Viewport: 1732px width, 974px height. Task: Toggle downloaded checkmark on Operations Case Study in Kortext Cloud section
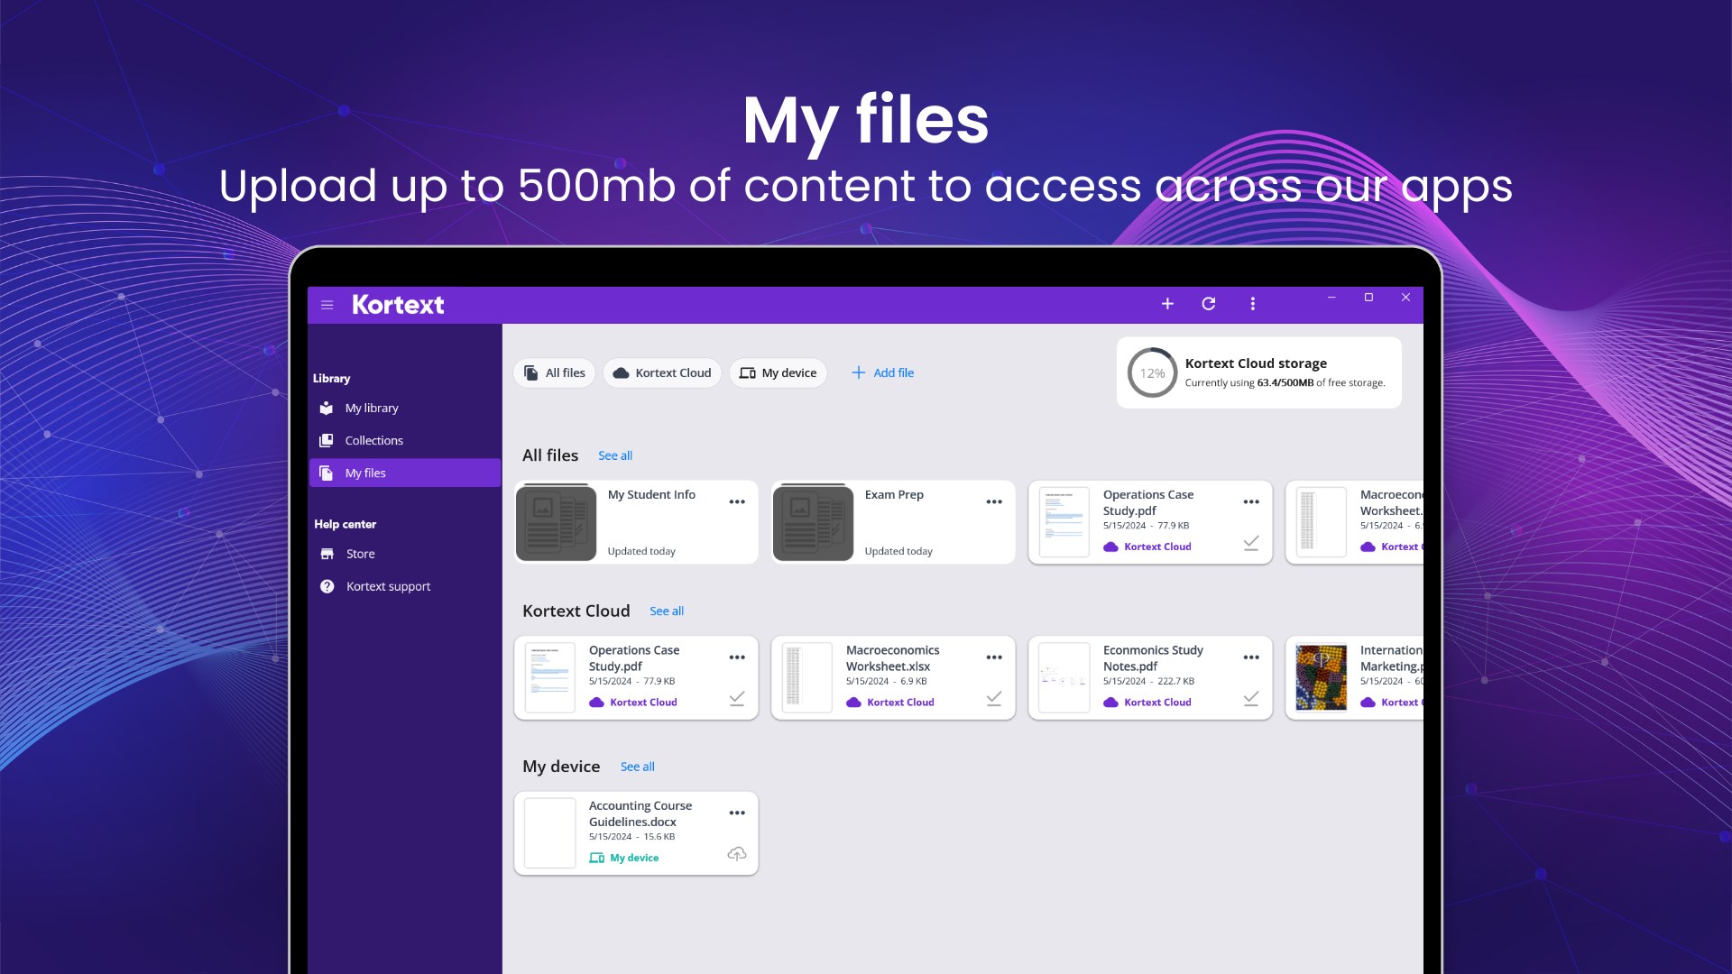click(x=736, y=699)
